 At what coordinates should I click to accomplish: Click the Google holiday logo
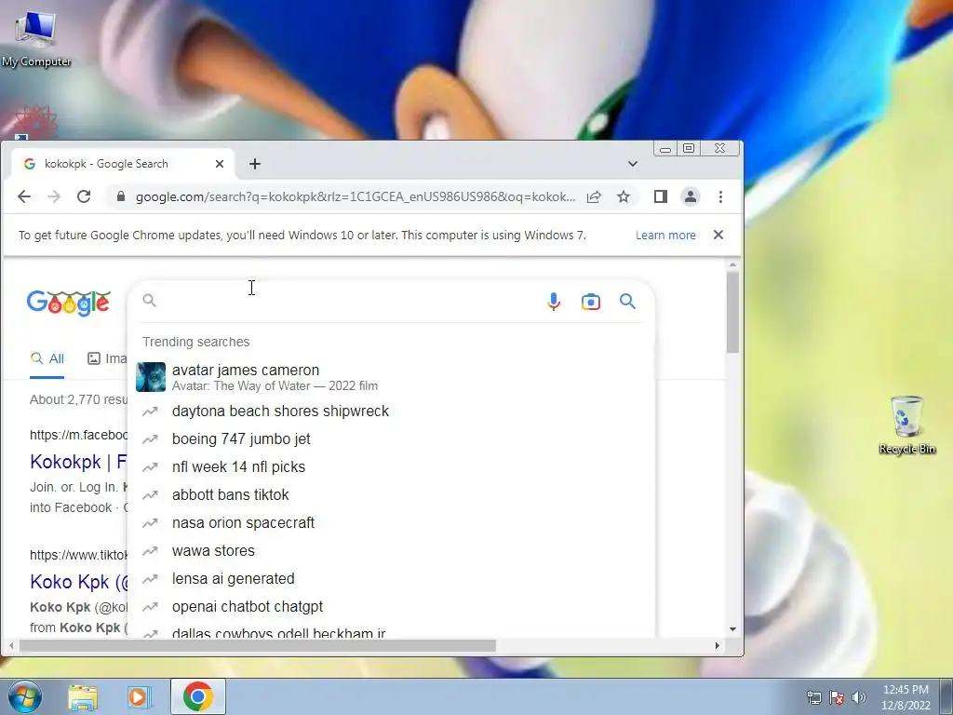click(x=68, y=303)
